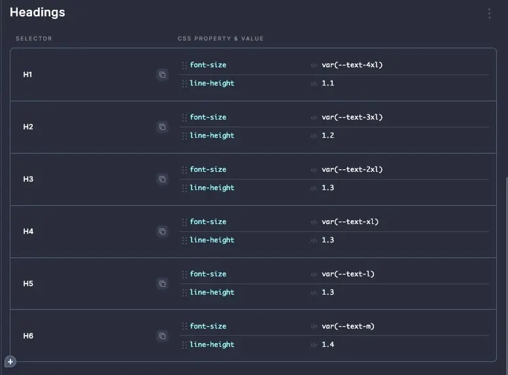Edit the H2 line-height value 1.2
This screenshot has height=375, width=508.
(x=328, y=135)
